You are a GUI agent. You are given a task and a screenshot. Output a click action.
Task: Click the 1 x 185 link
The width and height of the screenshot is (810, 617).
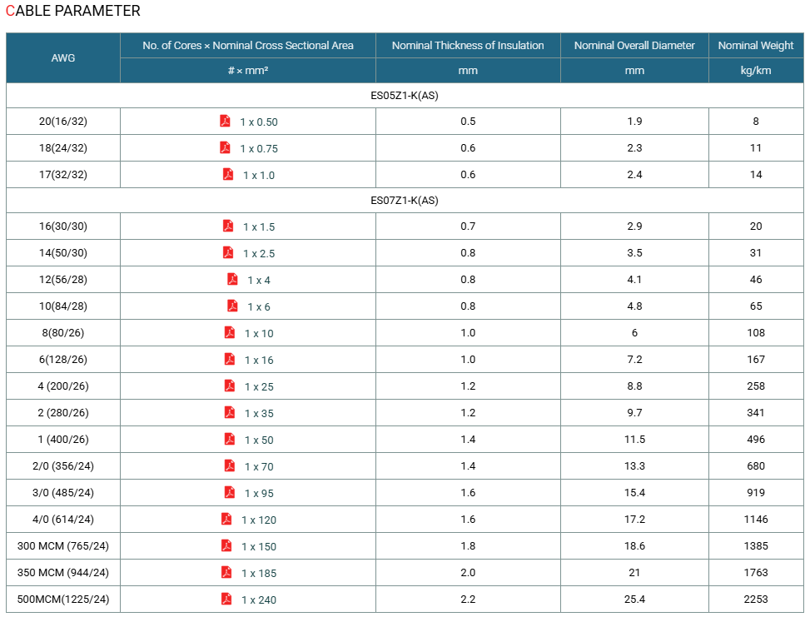click(259, 573)
